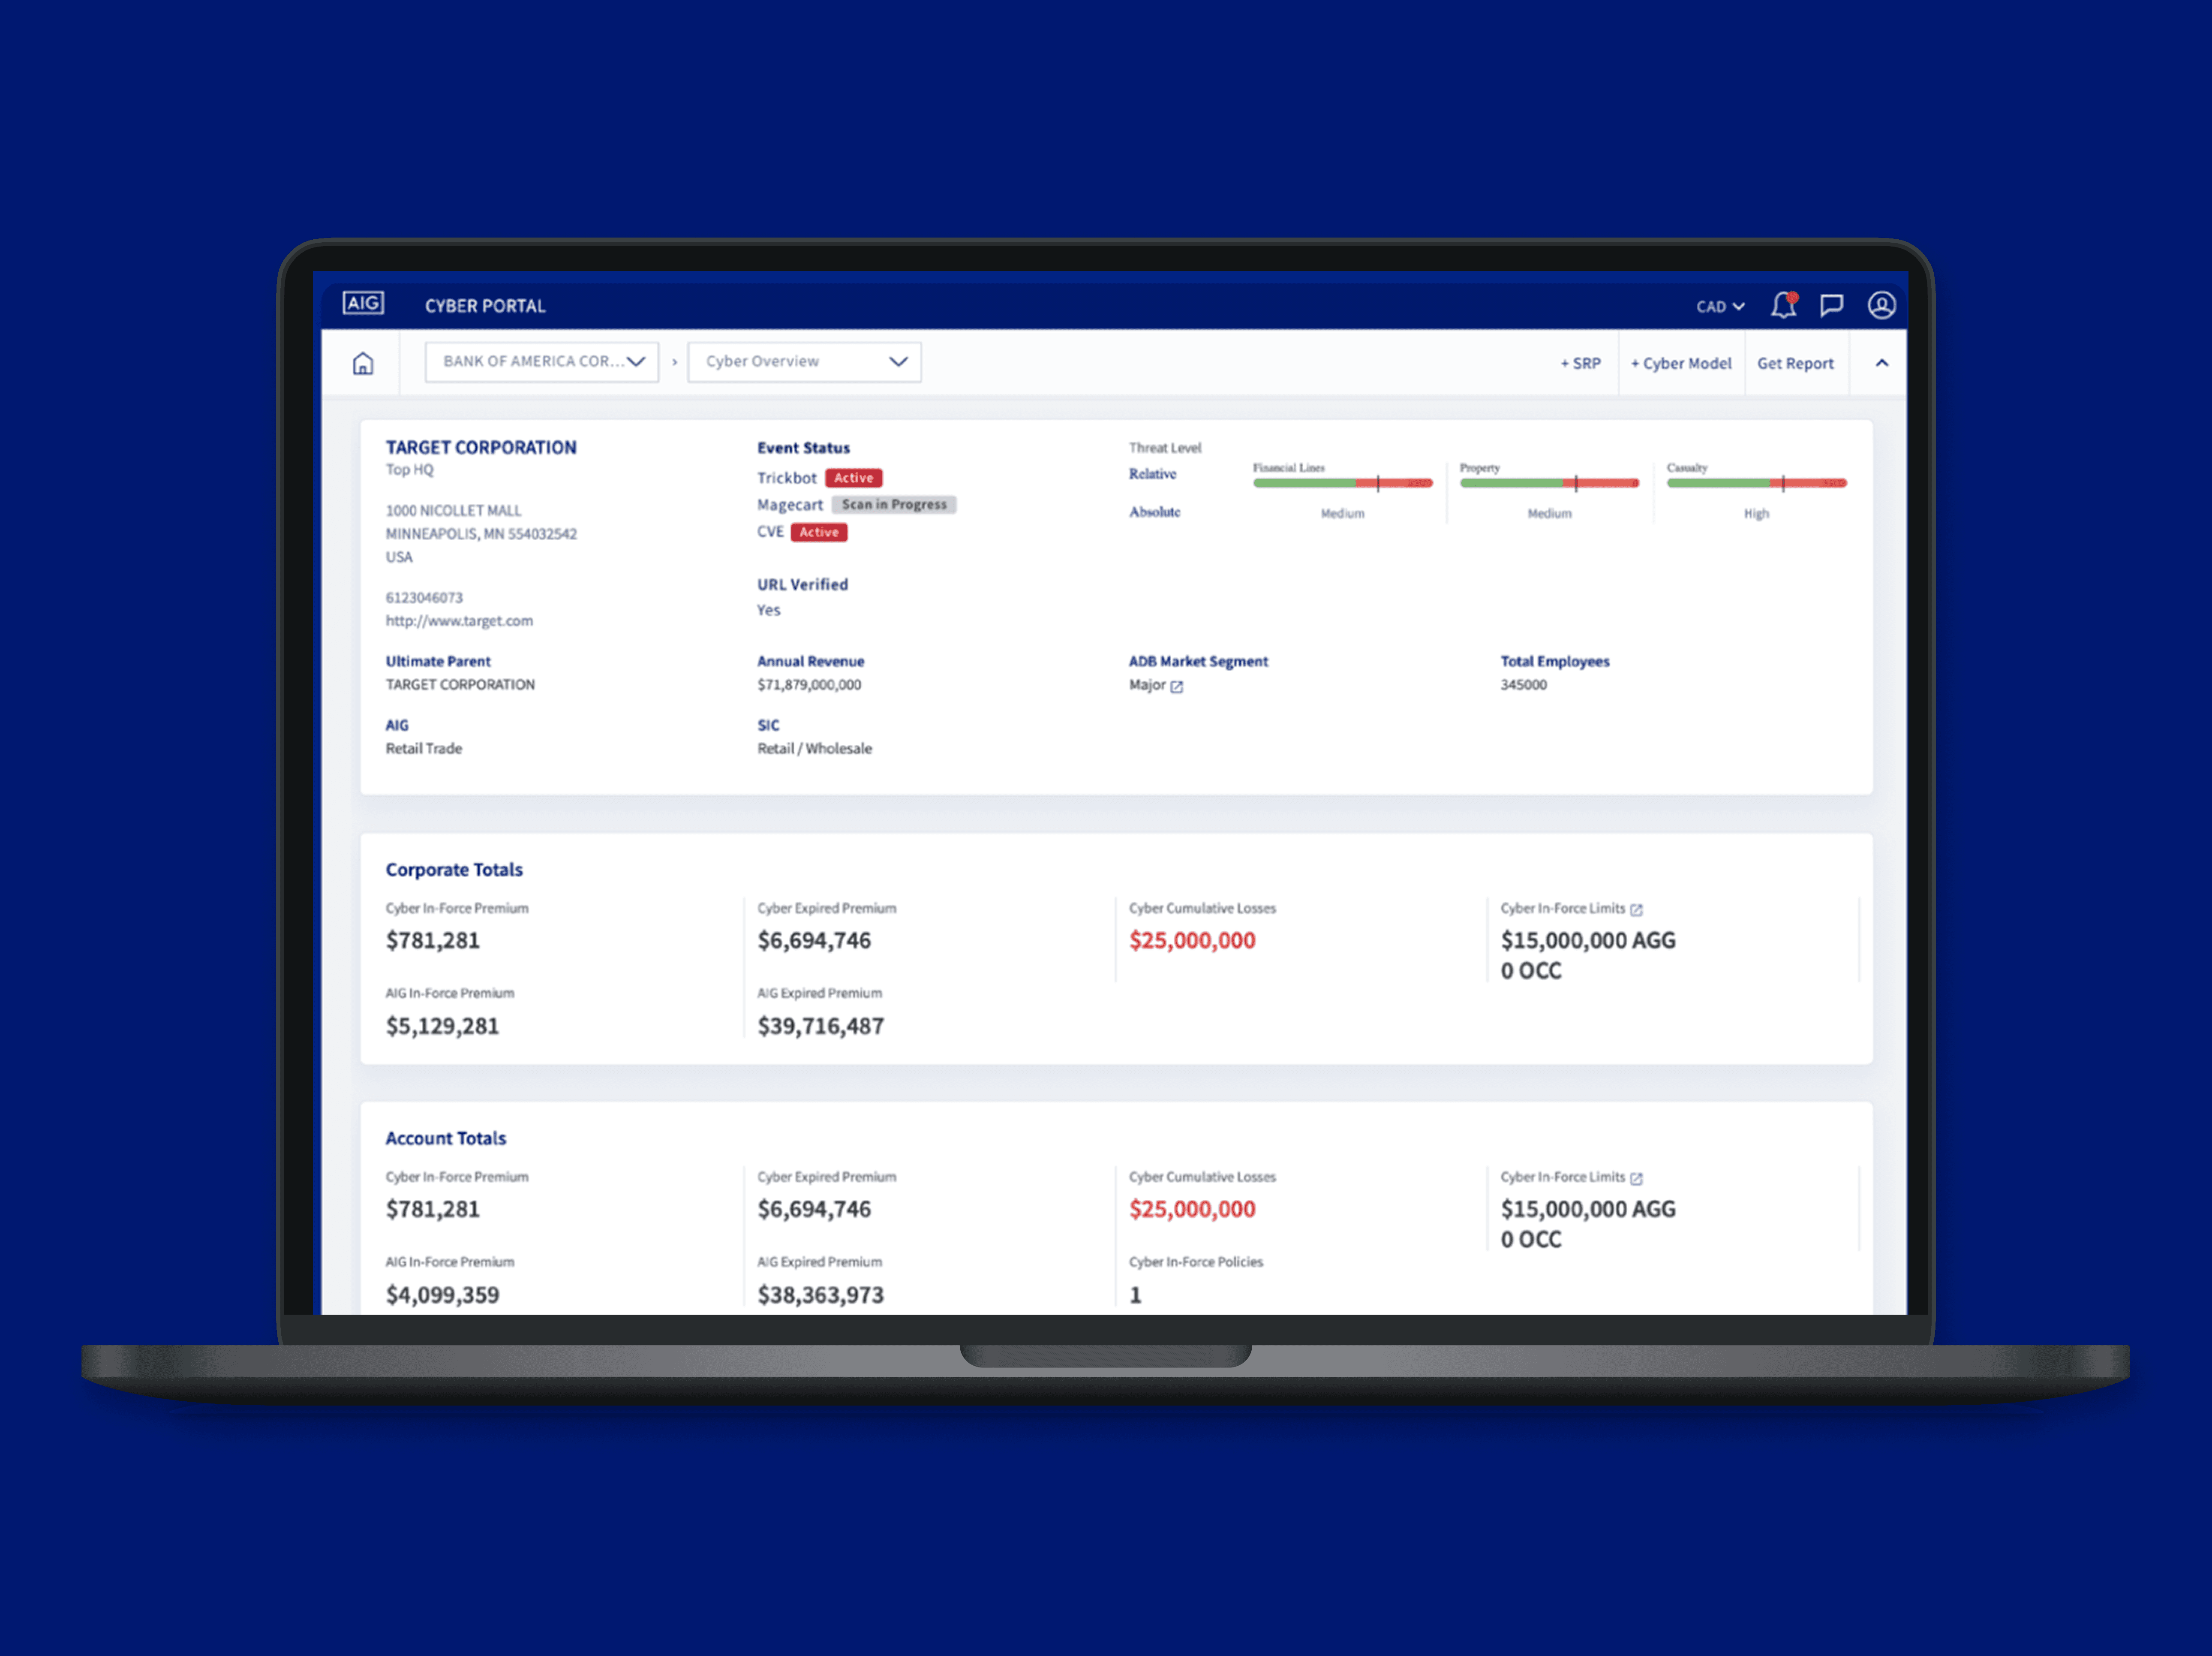
Task: Expand the CAD currency dropdown
Action: click(1719, 307)
